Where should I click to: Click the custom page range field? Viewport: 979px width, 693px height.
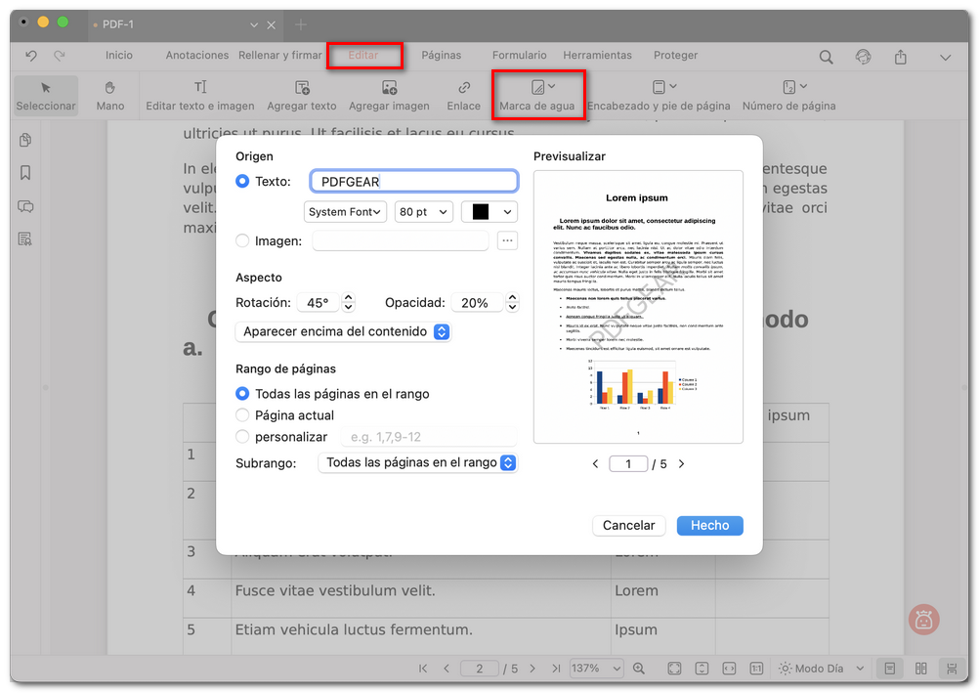(x=428, y=437)
